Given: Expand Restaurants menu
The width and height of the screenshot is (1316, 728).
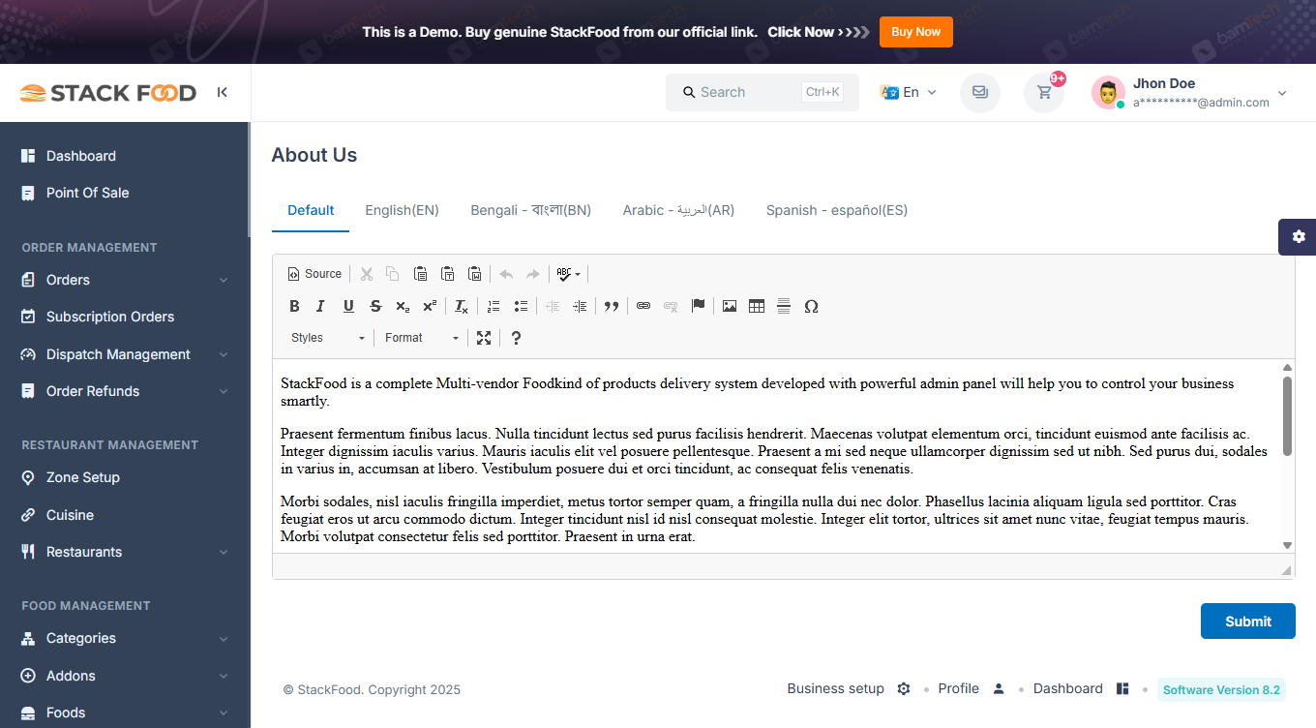Looking at the screenshot, I should pyautogui.click(x=125, y=552).
